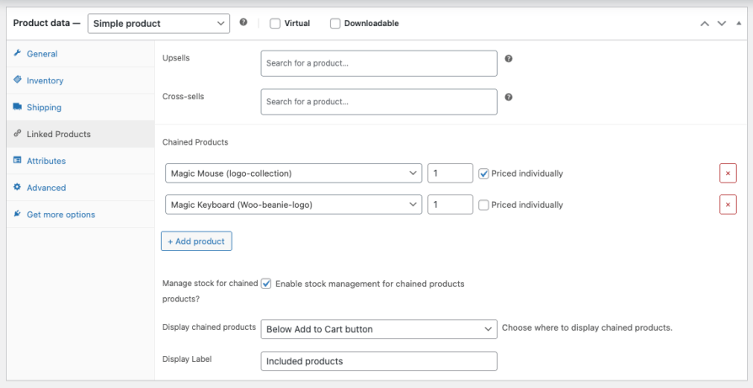Check Priced individually for Magic Keyboard
Viewport: 753px width, 388px height.
pos(483,205)
